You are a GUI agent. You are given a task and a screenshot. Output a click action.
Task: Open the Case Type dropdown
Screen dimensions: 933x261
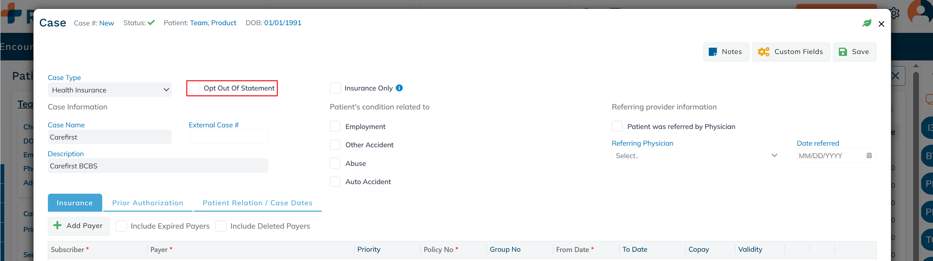pyautogui.click(x=109, y=90)
